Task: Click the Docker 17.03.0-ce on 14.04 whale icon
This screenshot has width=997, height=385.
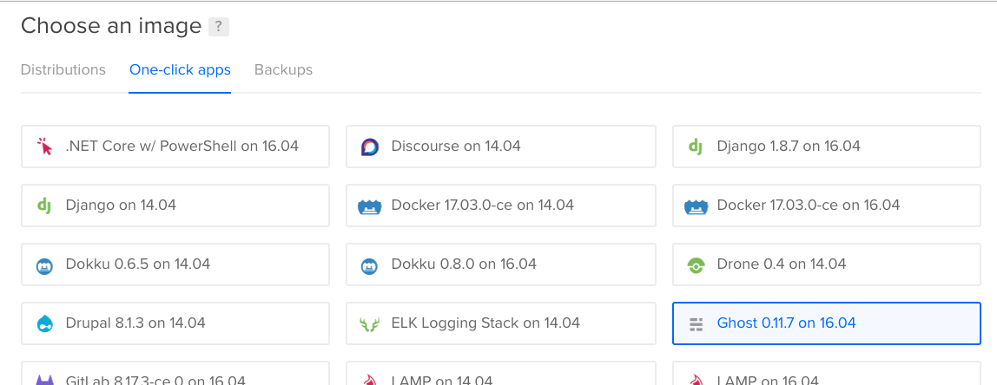Action: click(x=370, y=206)
